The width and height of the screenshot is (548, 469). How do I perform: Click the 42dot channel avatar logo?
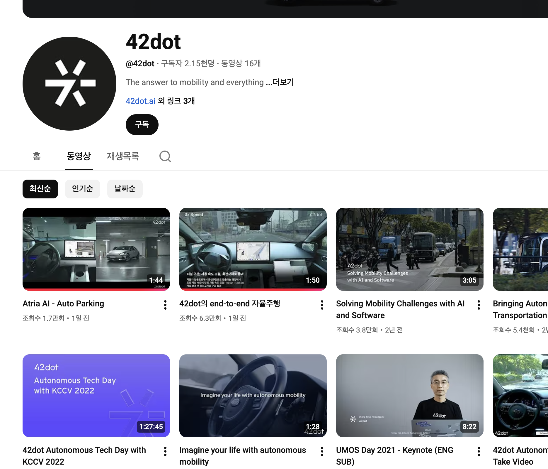[69, 84]
